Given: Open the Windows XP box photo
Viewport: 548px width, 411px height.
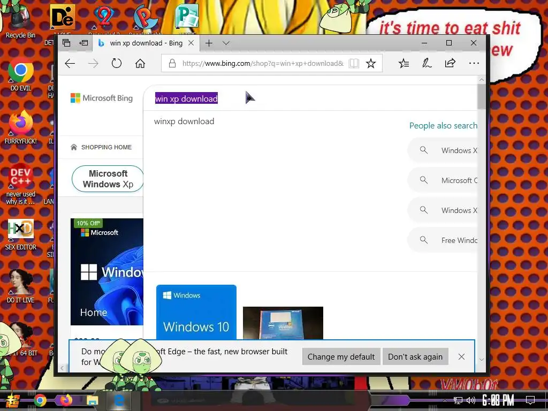Looking at the screenshot, I should tap(283, 323).
